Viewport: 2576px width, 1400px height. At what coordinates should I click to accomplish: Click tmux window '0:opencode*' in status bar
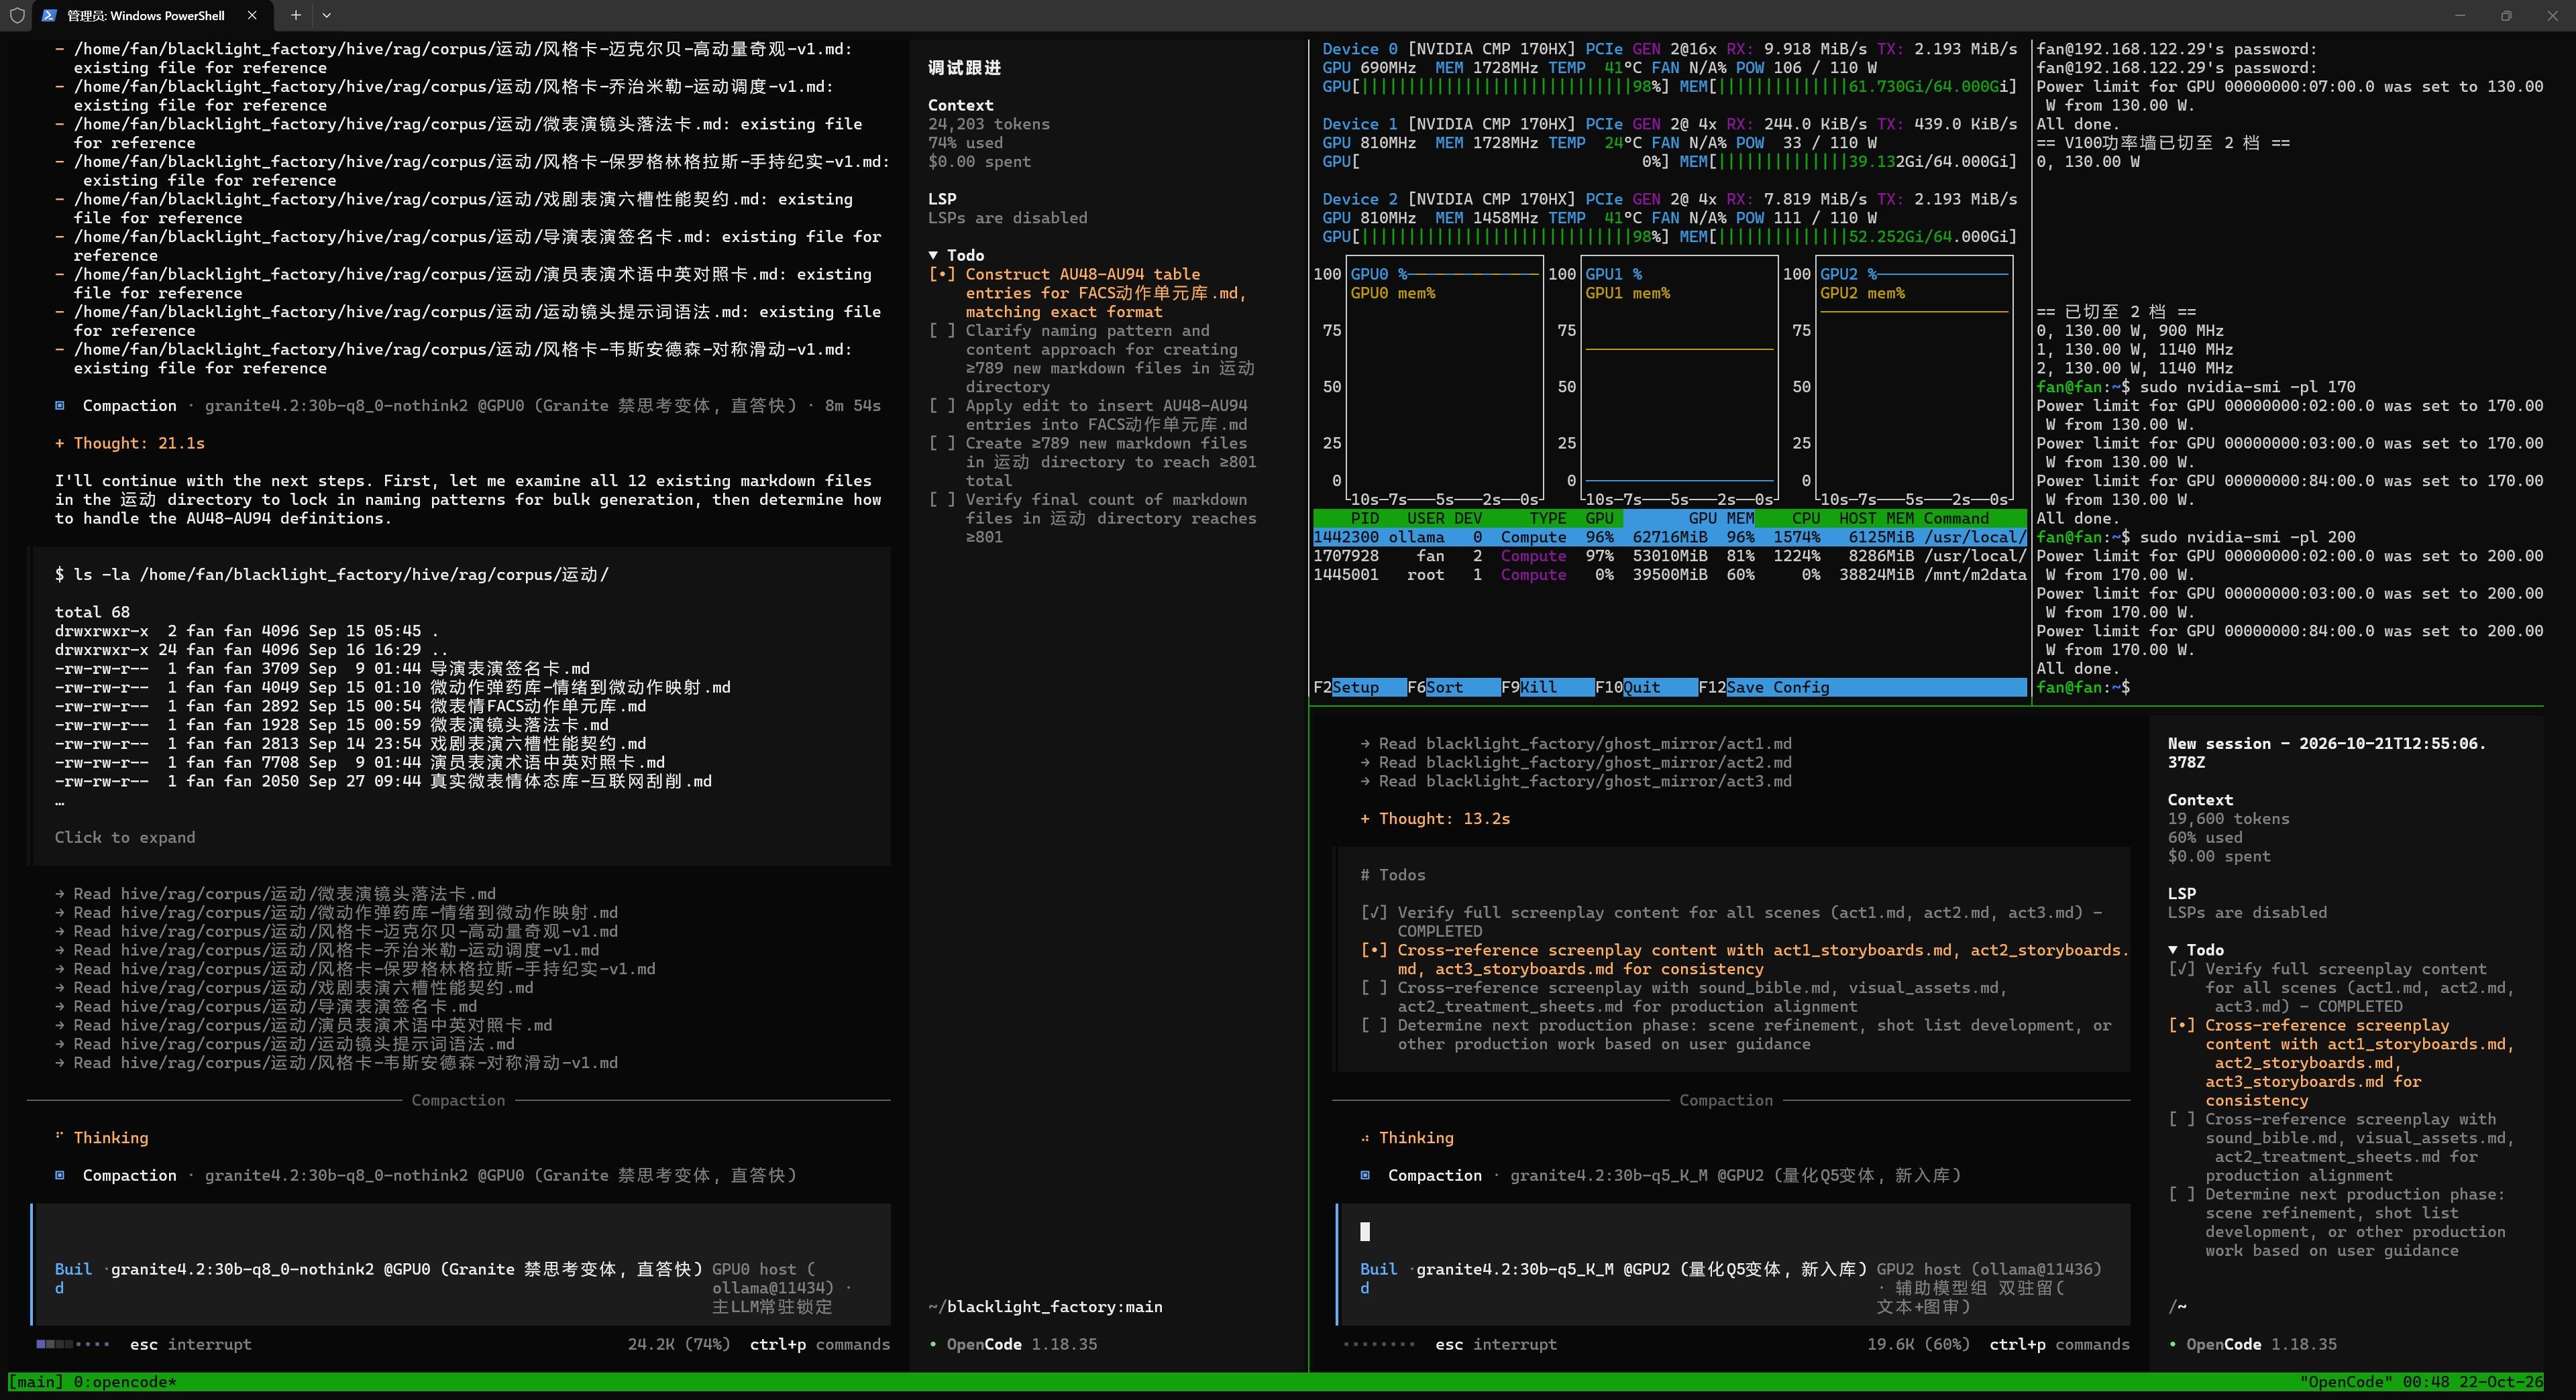(124, 1382)
